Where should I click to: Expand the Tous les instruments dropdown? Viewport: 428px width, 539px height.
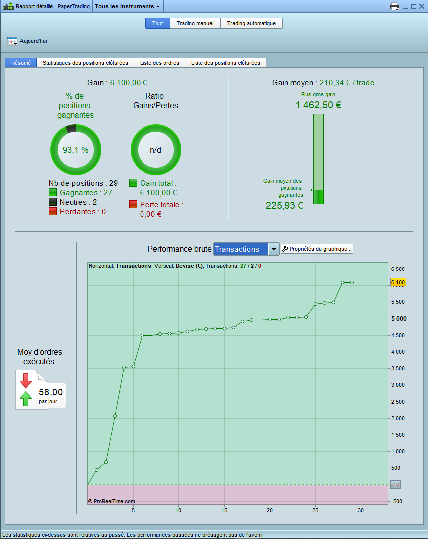click(x=128, y=6)
